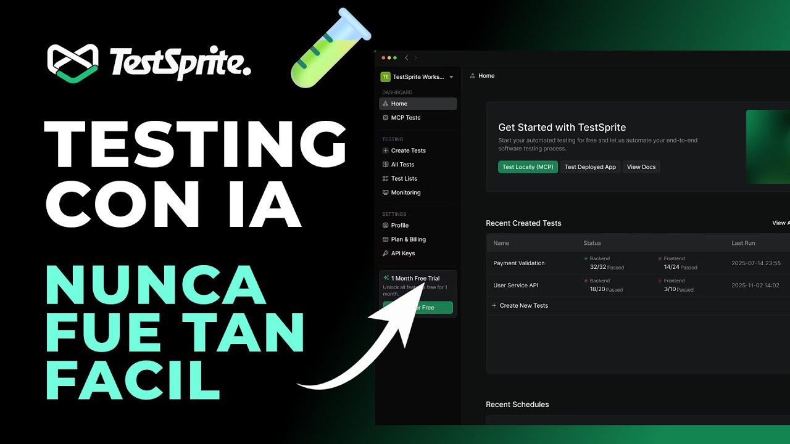The image size is (790, 444).
Task: Click the Recent Schedules heading
Action: pyautogui.click(x=517, y=405)
